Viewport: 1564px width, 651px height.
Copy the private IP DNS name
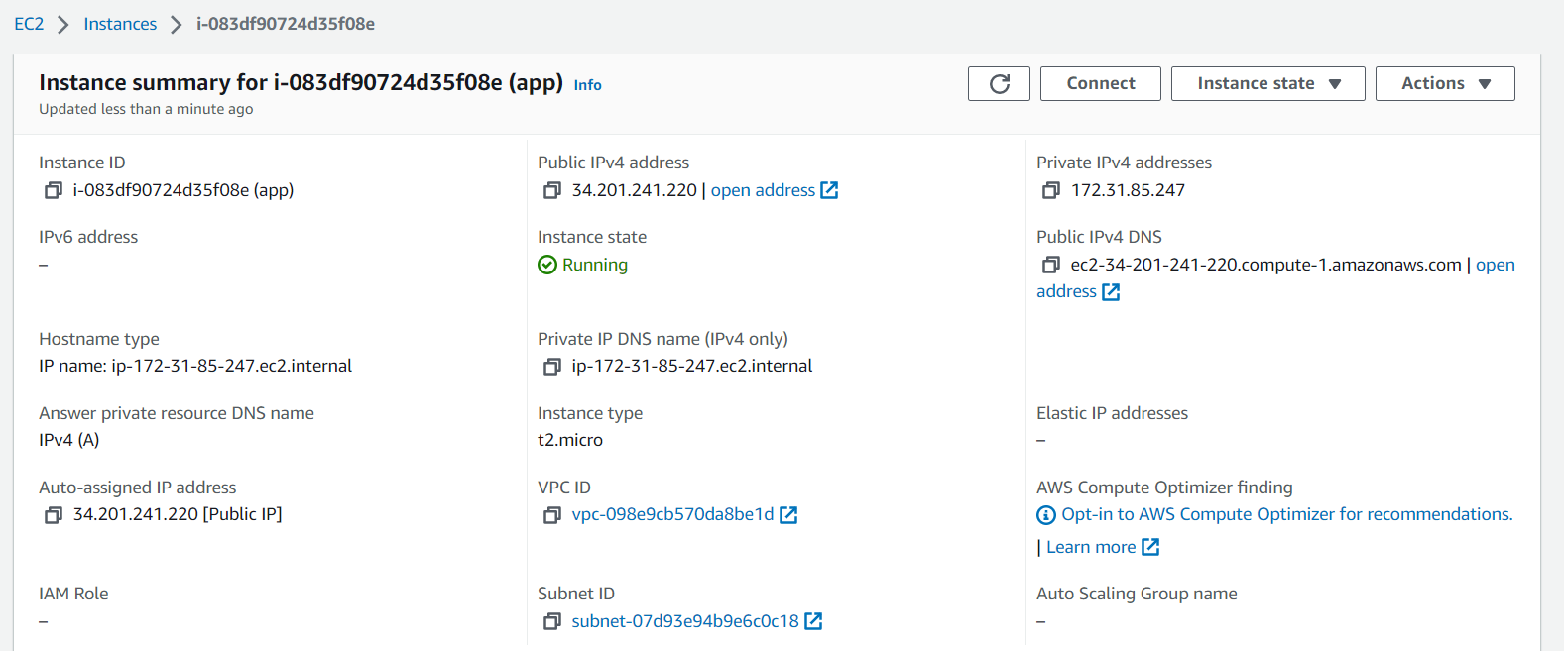(x=552, y=367)
